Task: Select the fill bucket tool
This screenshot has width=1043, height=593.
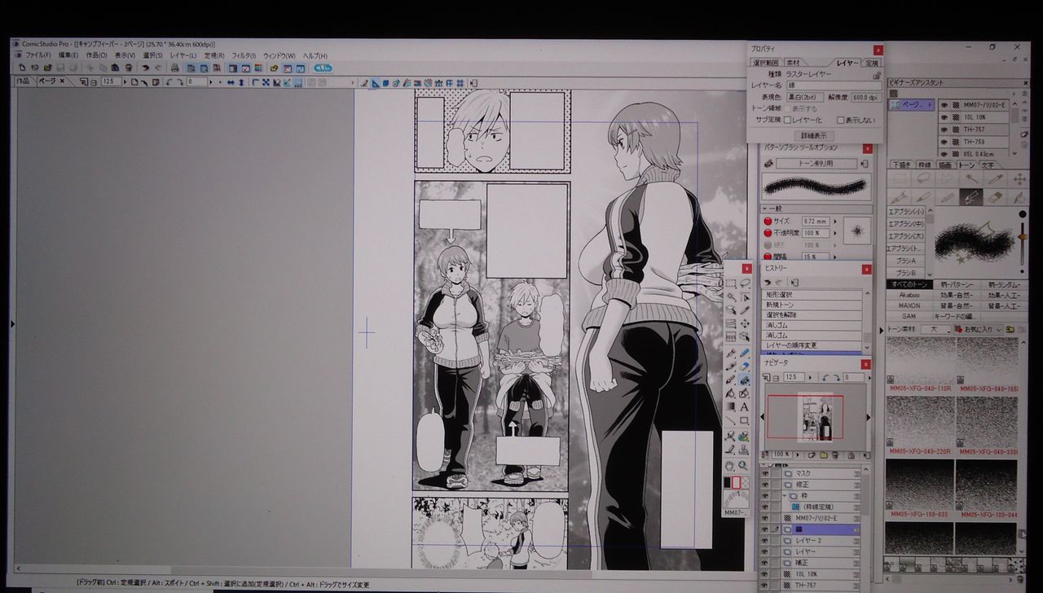Action: tap(731, 393)
